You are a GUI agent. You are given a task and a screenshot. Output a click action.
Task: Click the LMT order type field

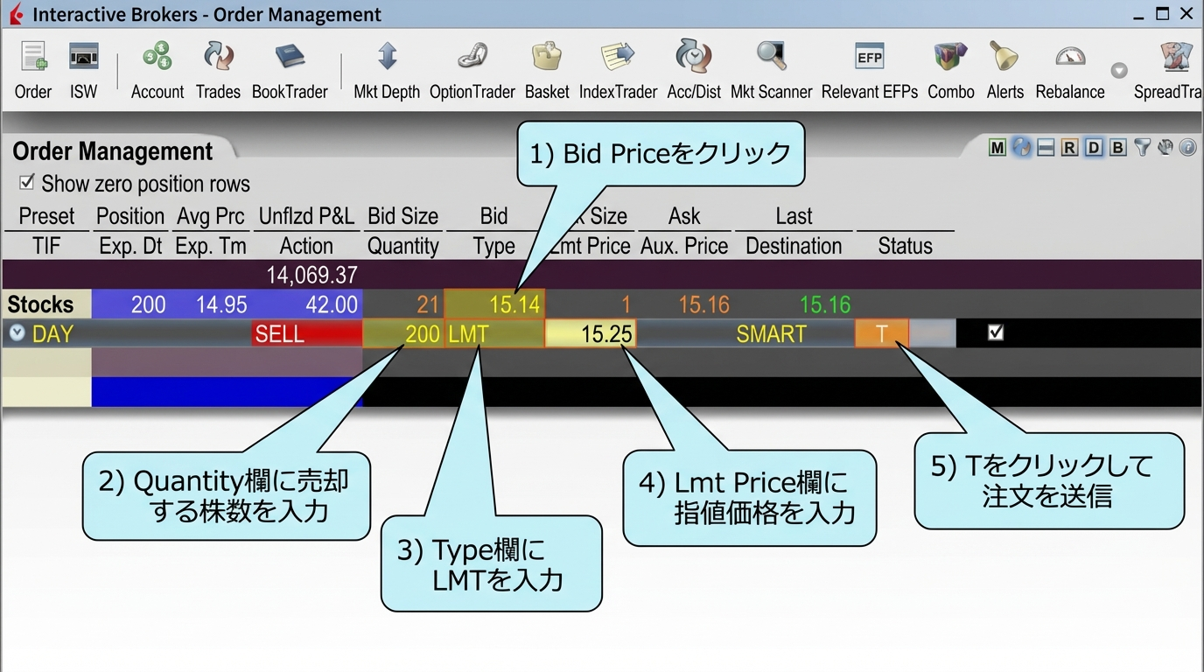[x=494, y=333]
